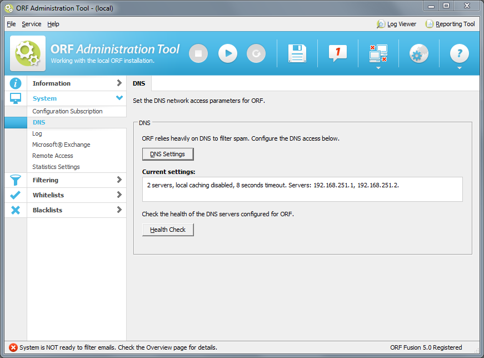The image size is (484, 358).
Task: Click the Blacklists X icon
Action: [16, 210]
